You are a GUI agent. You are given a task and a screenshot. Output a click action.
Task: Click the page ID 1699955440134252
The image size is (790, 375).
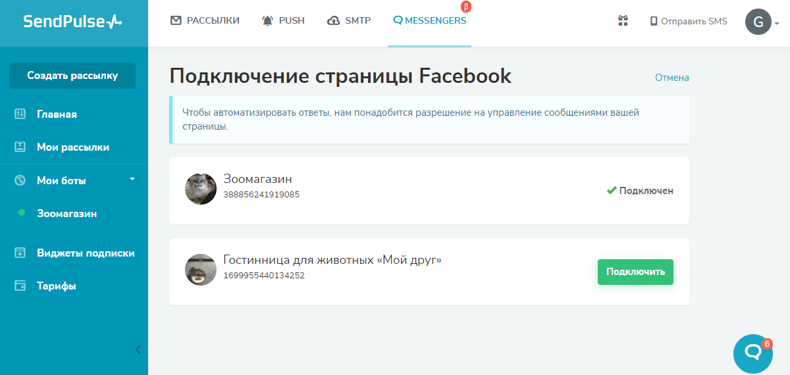(264, 276)
